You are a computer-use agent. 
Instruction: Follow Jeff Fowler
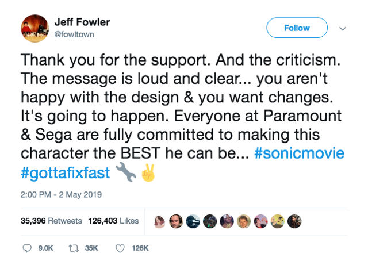pyautogui.click(x=297, y=28)
